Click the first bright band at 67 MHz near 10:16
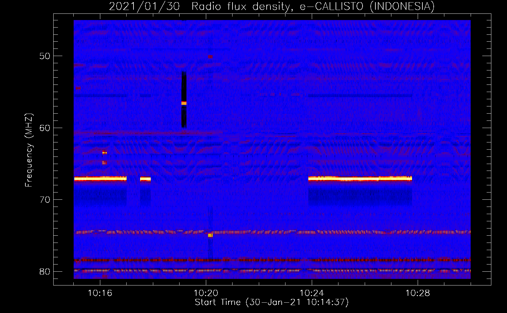Image resolution: width=507 pixels, height=313 pixels. coord(100,179)
